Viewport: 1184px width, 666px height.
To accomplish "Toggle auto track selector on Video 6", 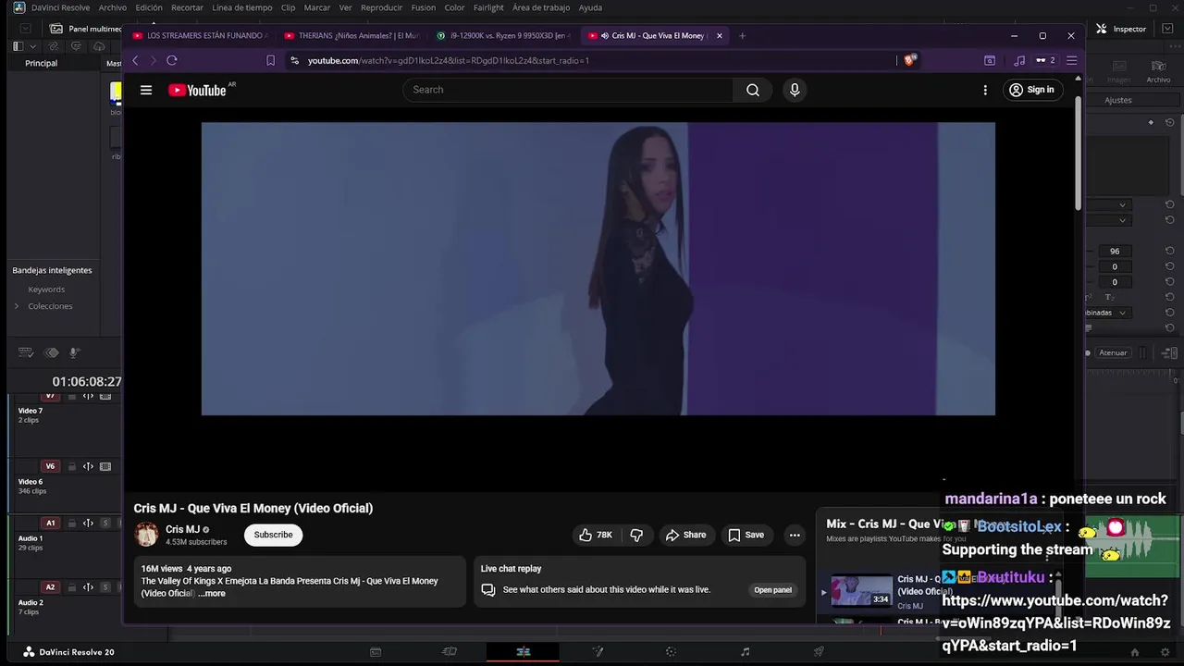I will (88, 466).
